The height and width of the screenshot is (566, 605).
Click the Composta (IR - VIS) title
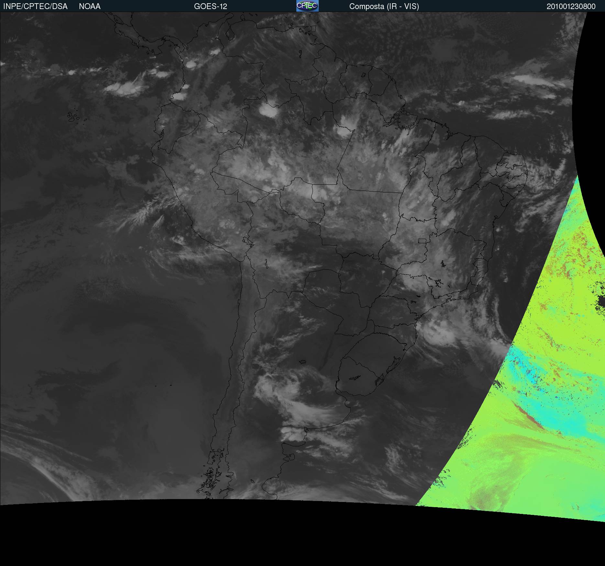coord(384,6)
